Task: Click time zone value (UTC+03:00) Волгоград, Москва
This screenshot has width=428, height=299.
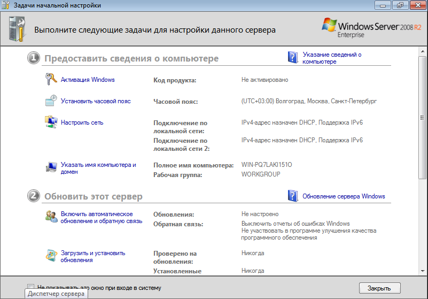Action: point(309,101)
